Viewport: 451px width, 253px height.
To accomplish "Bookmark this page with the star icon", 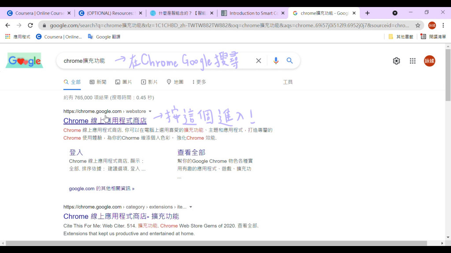I will tap(418, 25).
